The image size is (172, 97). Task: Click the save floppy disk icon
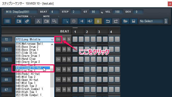tap(134, 21)
